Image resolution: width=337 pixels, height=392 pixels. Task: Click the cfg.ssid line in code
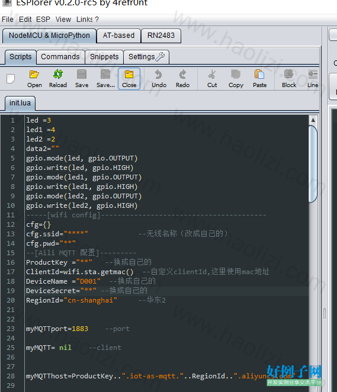coord(57,234)
